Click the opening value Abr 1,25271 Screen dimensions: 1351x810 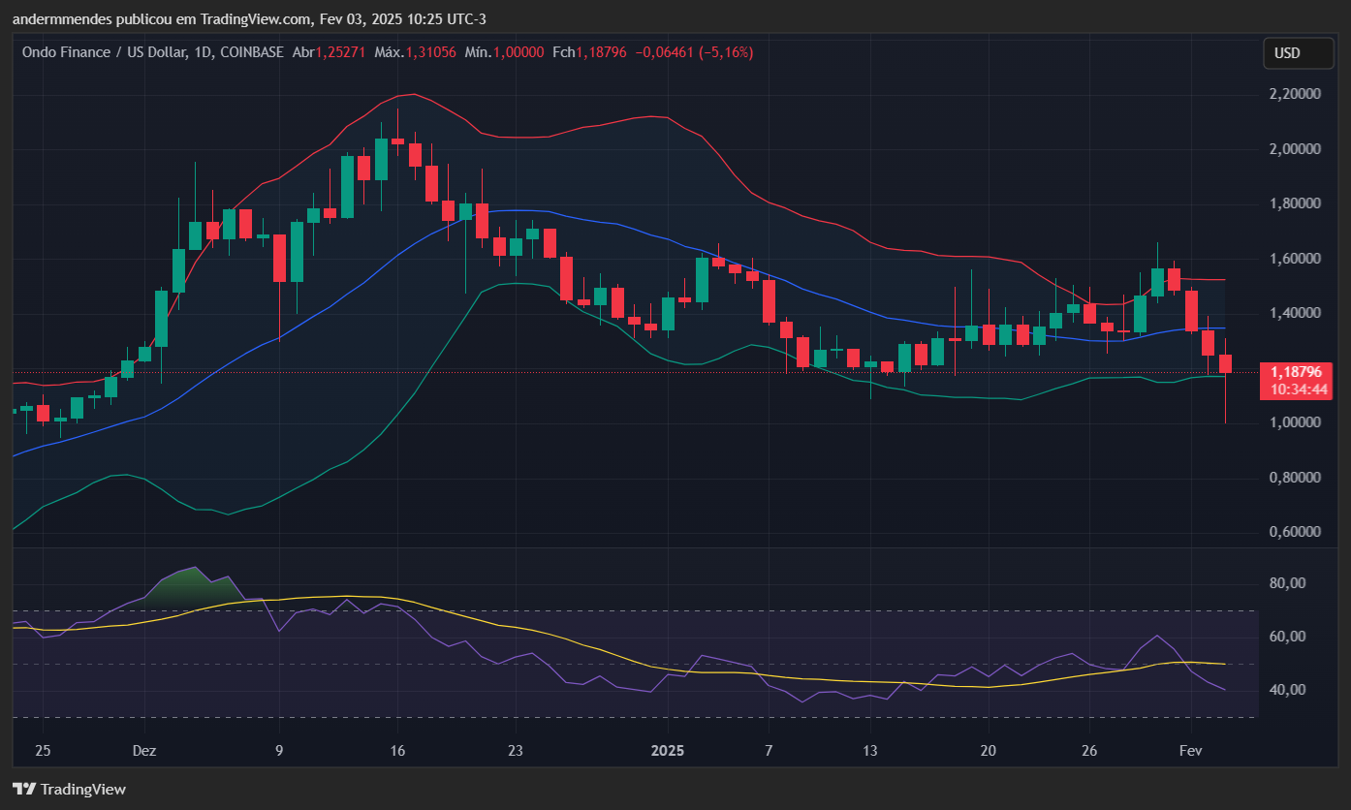328,51
